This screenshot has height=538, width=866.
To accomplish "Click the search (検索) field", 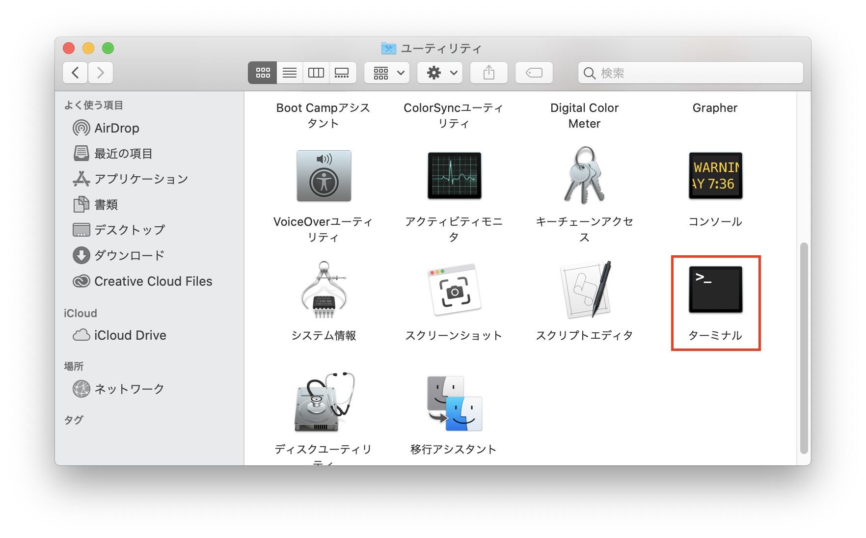I will point(691,73).
